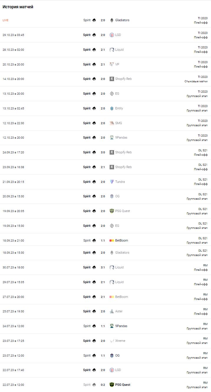211x392 pixels.
Task: Click the Aster team logo icon
Action: pyautogui.click(x=112, y=311)
